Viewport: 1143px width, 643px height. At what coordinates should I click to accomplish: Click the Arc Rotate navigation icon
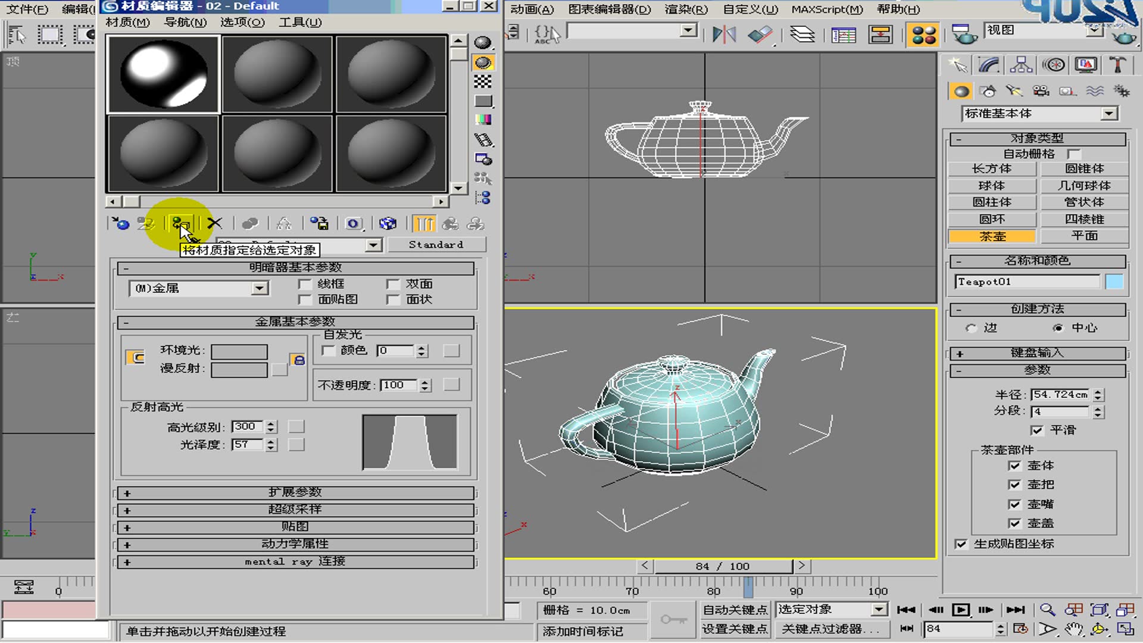pos(1098,629)
